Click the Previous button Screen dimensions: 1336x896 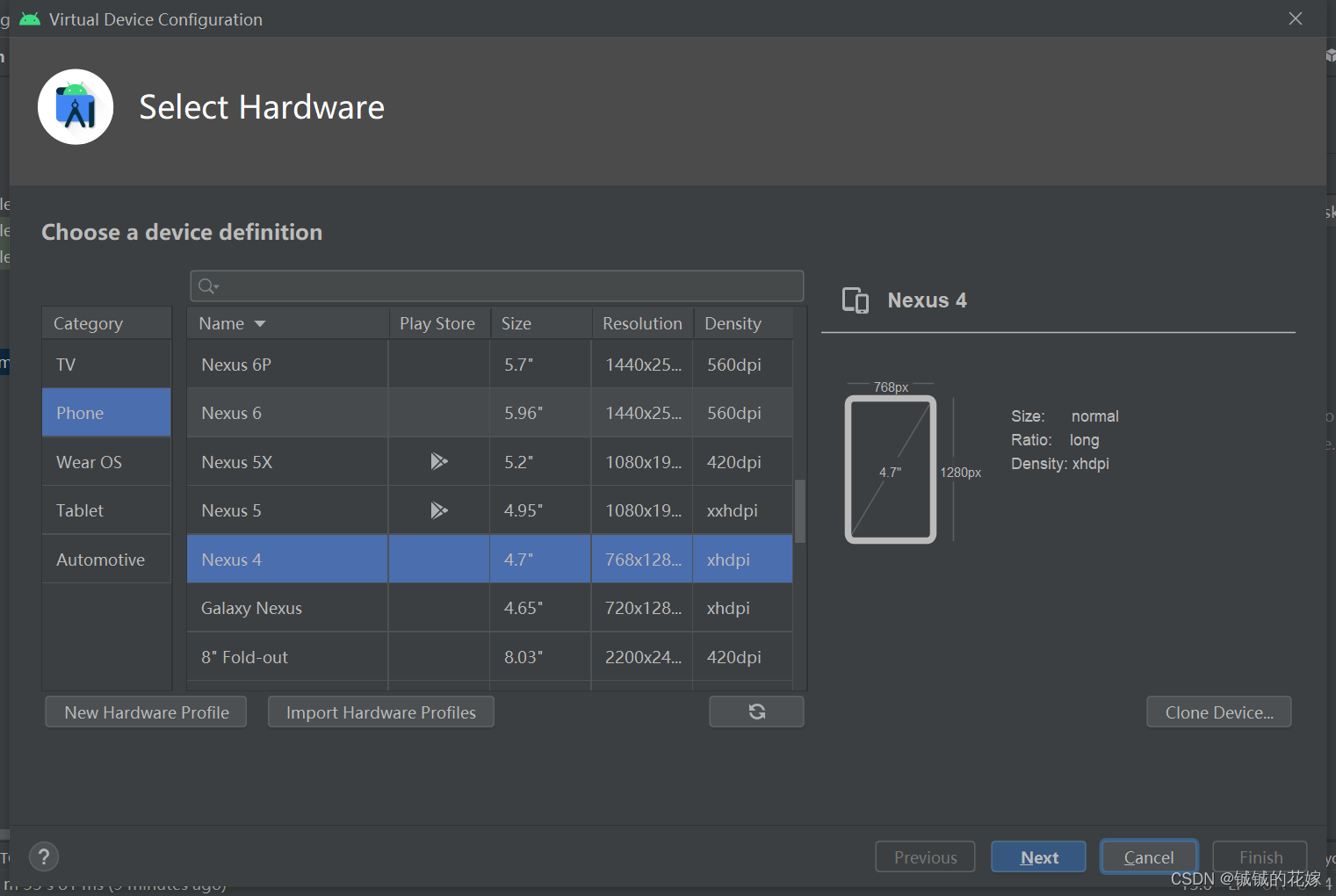[925, 857]
